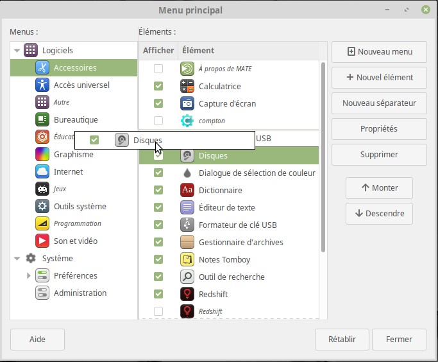
Task: Collapse the Système tree node
Action: [17, 258]
